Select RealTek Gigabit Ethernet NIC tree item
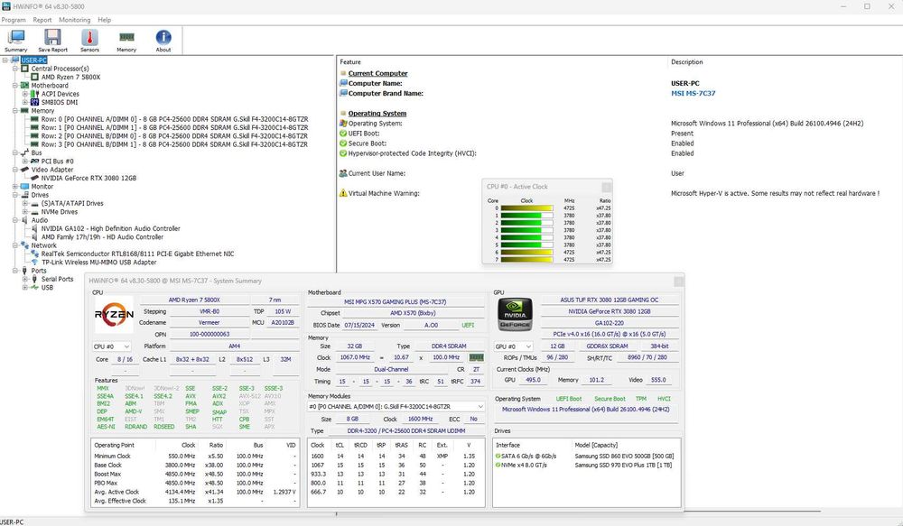Screen dimensions: 903x526 (x=137, y=254)
